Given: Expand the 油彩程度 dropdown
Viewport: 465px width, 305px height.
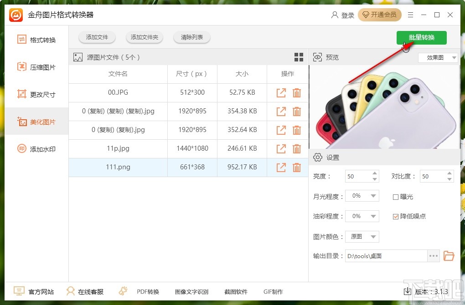Looking at the screenshot, I should pos(362,216).
